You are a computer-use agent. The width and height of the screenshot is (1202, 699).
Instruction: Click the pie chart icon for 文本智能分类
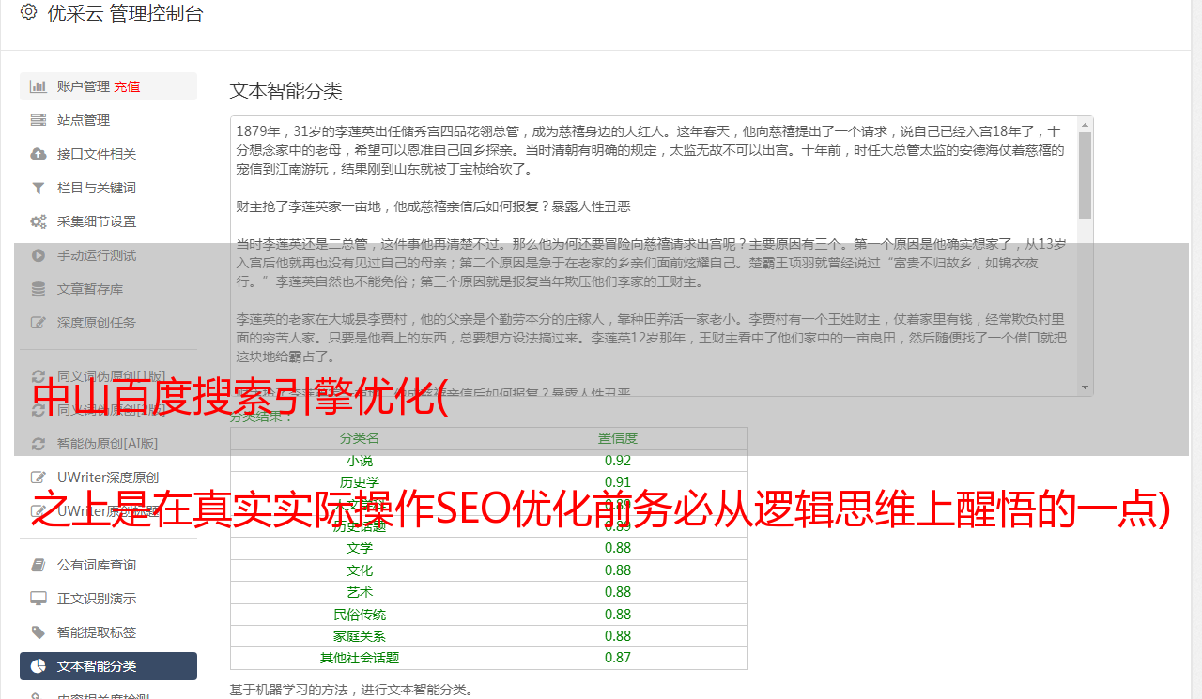click(x=39, y=666)
